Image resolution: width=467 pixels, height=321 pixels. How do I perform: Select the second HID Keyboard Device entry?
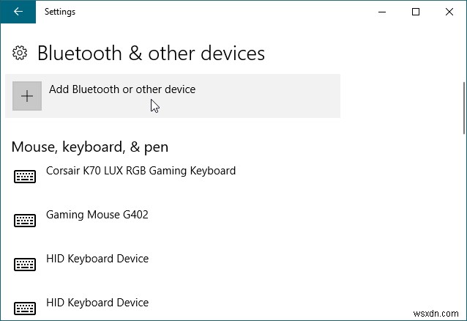point(97,303)
